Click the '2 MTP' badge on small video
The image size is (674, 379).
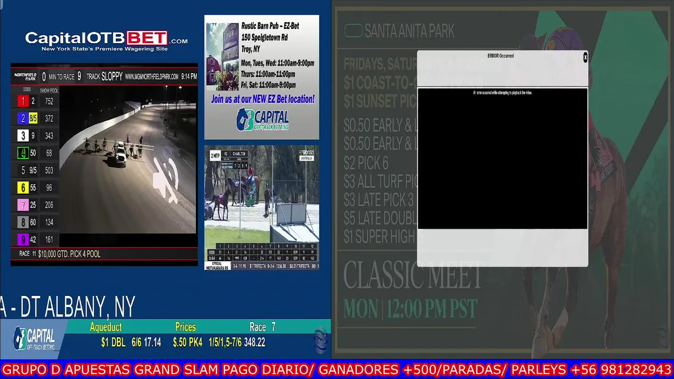pyautogui.click(x=215, y=156)
